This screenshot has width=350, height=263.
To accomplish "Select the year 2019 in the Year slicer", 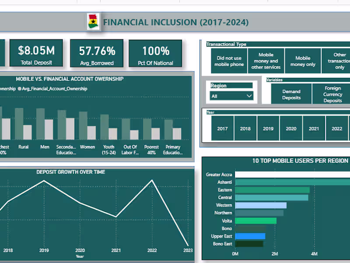I will (x=268, y=128).
